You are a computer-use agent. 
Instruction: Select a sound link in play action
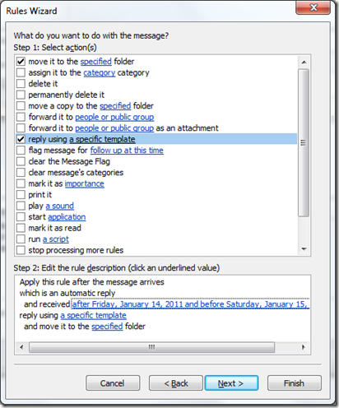(60, 206)
